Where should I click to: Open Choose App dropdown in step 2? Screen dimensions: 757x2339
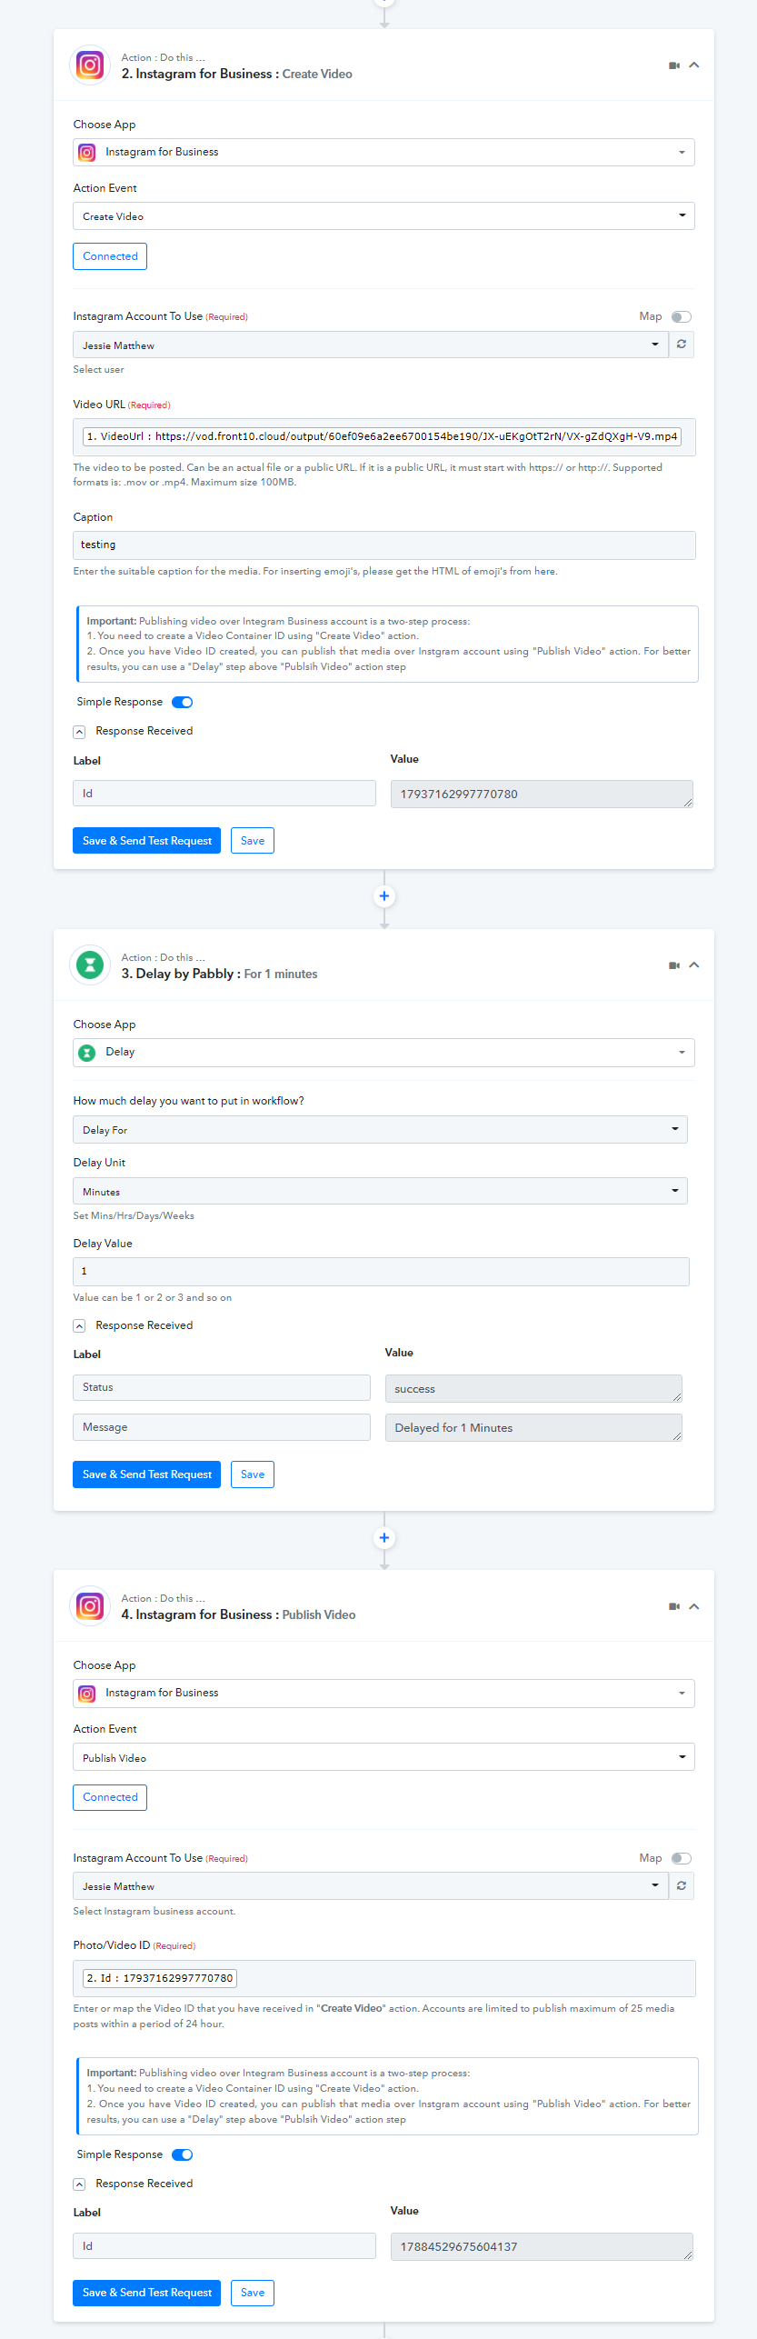click(x=383, y=152)
